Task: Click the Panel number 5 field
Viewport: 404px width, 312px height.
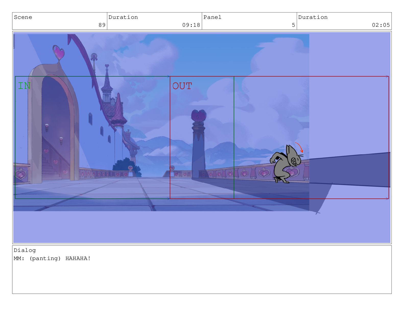Action: [x=293, y=25]
